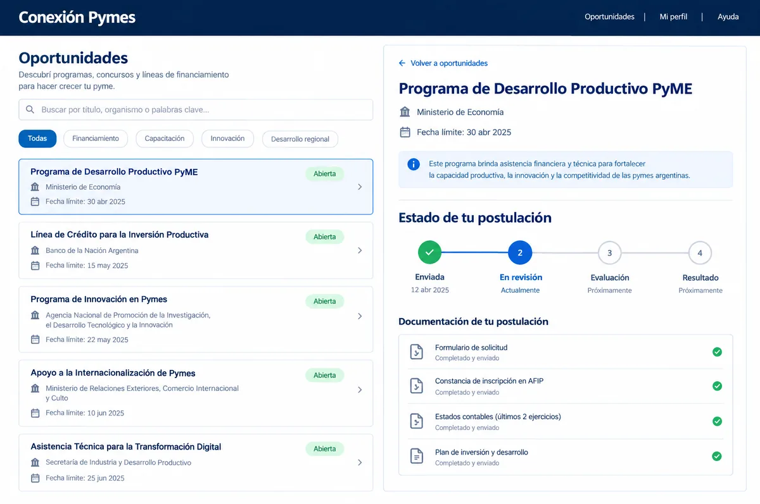Screen dimensions: 760x504
Task: Click step 3 Evaluación progress circle
Action: [610, 252]
